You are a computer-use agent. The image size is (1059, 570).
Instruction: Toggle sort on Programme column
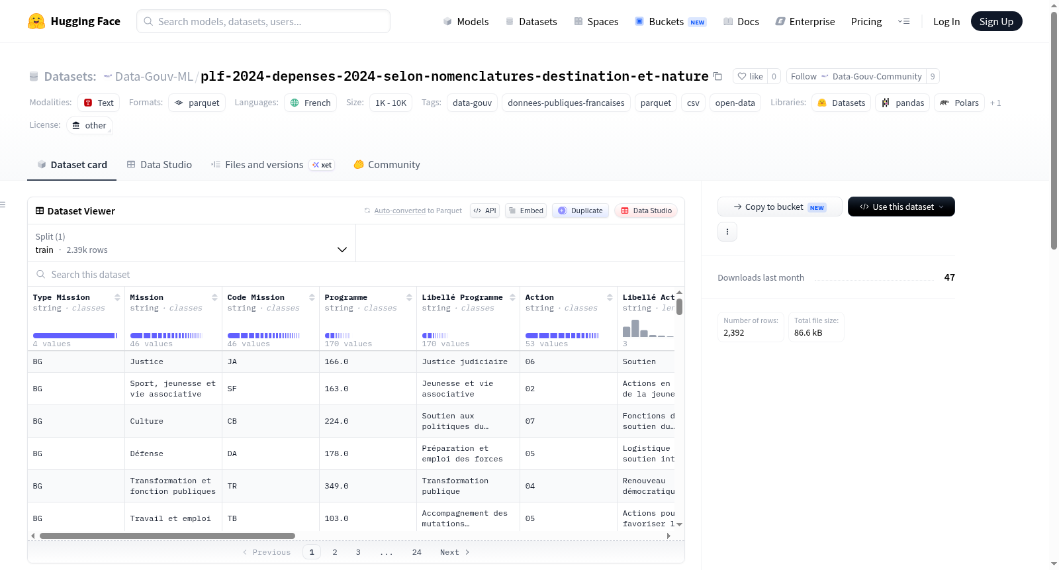coord(409,297)
